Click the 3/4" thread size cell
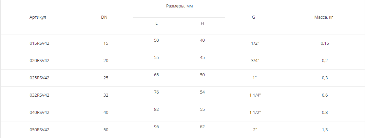 [x=255, y=61]
